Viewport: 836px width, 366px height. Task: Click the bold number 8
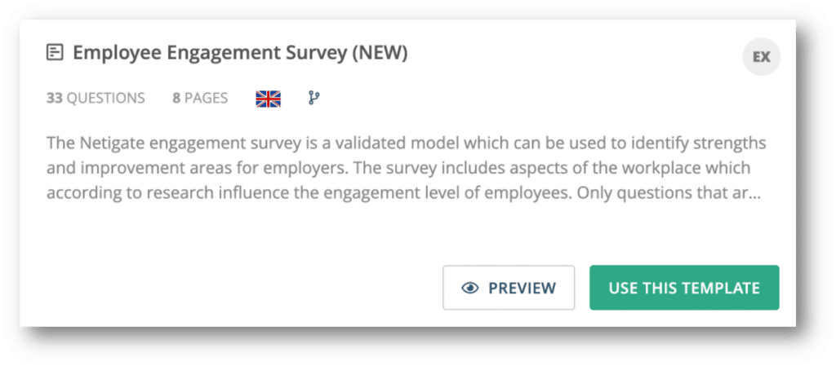click(176, 99)
